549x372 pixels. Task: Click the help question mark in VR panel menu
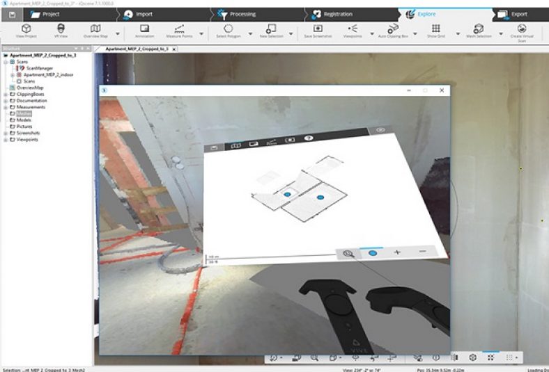pyautogui.click(x=308, y=138)
